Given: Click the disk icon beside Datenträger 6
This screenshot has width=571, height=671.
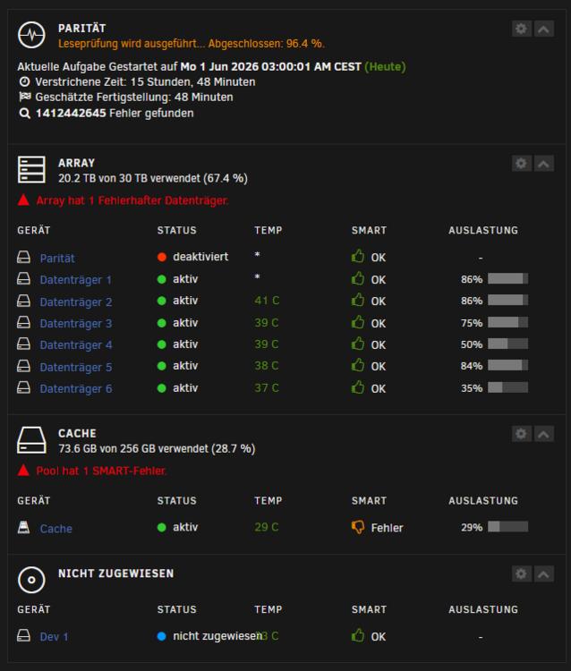Looking at the screenshot, I should [23, 387].
